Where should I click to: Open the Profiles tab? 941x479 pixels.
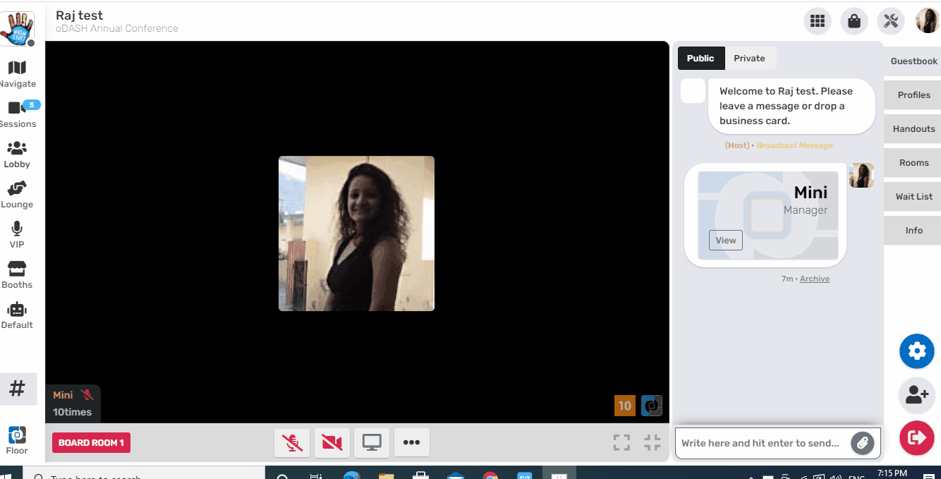pyautogui.click(x=913, y=95)
